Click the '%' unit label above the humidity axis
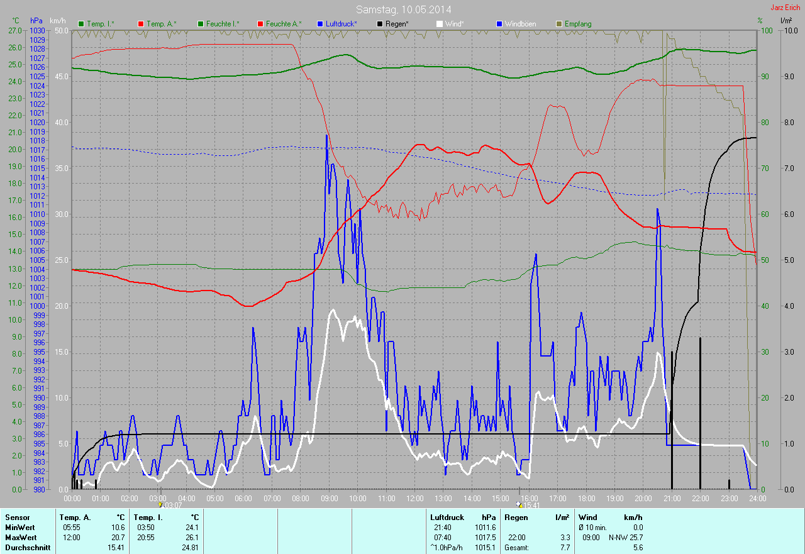805x554 pixels. pyautogui.click(x=760, y=21)
